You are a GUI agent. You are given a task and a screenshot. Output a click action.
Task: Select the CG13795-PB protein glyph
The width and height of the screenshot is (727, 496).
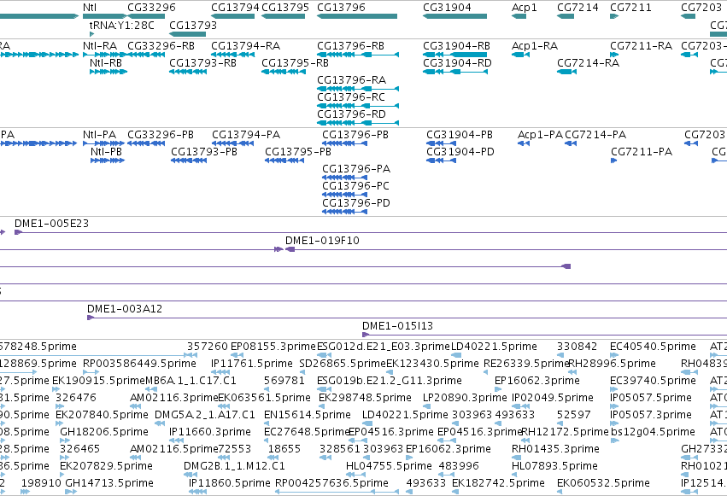[284, 160]
